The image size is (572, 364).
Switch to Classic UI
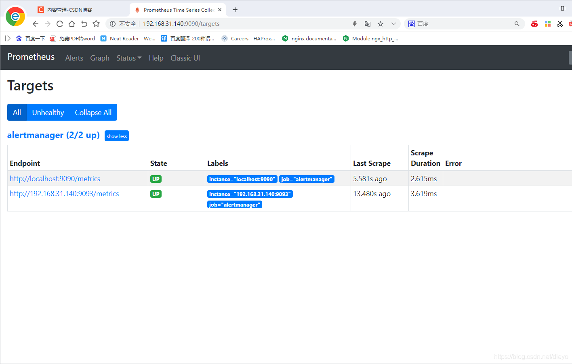(x=185, y=58)
